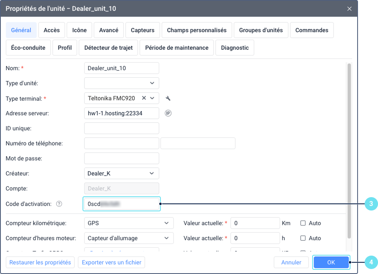The width and height of the screenshot is (378, 274).
Task: Expand the Créateur dropdown showing Dealer_K
Action: pos(152,173)
